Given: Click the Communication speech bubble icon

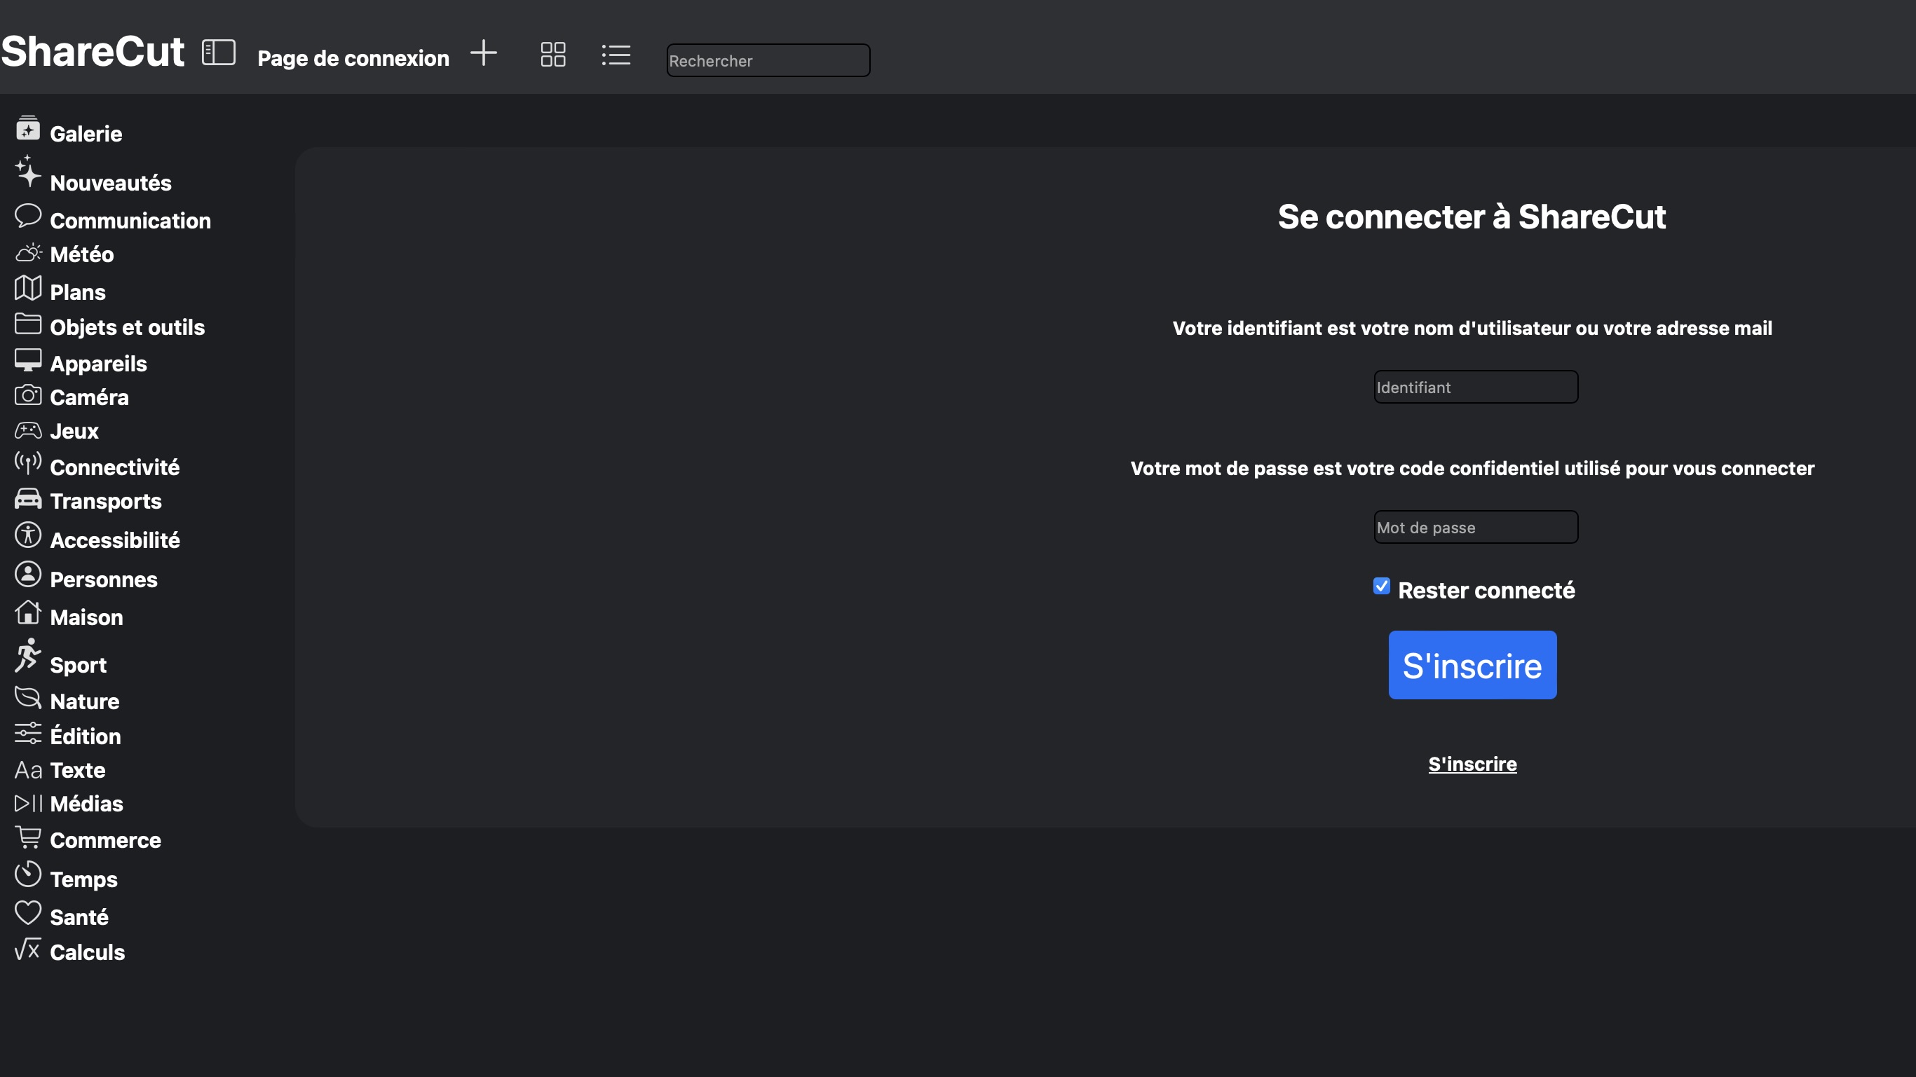Looking at the screenshot, I should (x=28, y=215).
